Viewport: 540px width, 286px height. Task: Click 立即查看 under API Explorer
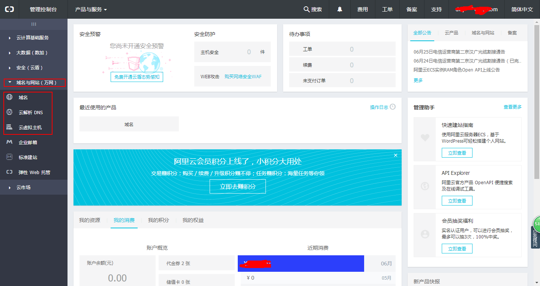[x=457, y=201]
